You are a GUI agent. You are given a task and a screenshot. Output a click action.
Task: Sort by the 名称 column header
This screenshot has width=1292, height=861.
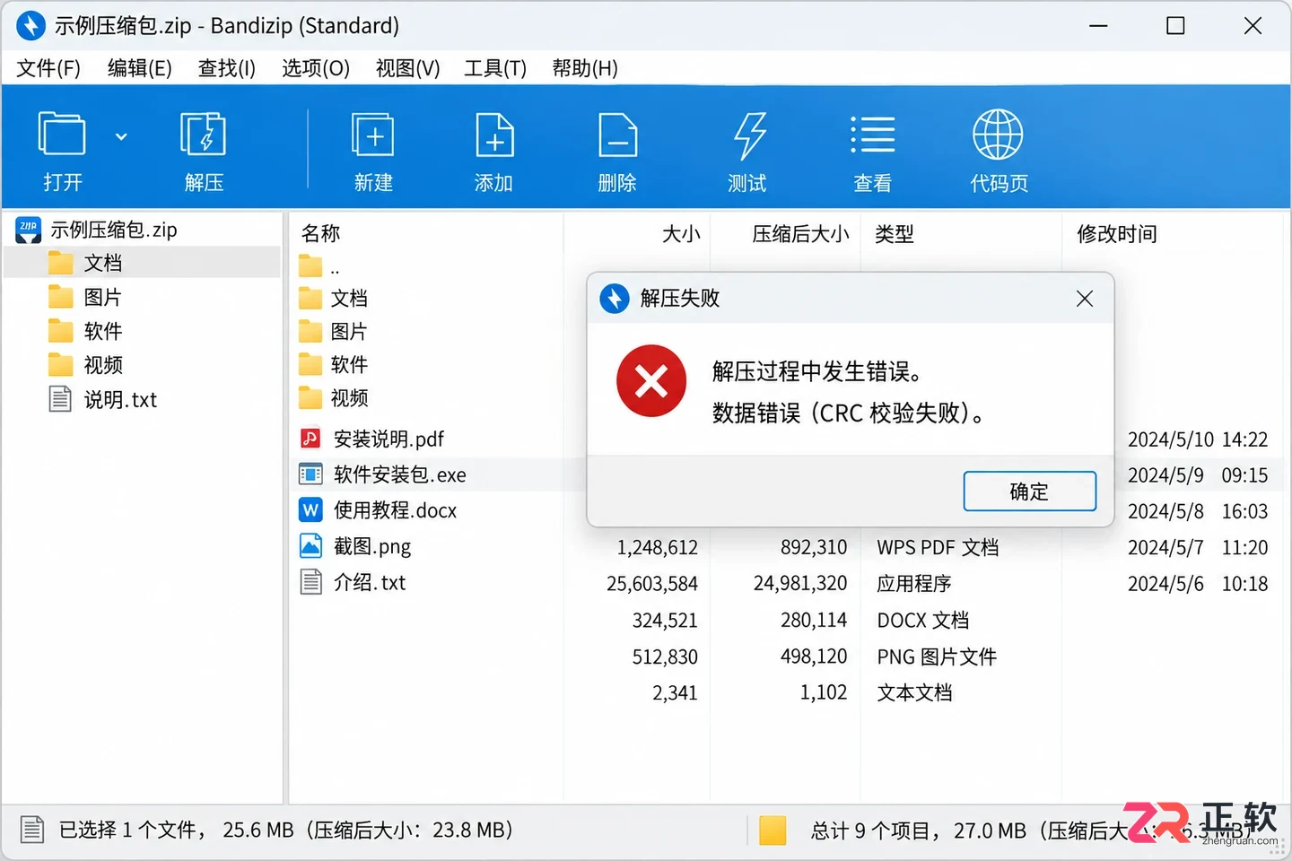coord(320,233)
